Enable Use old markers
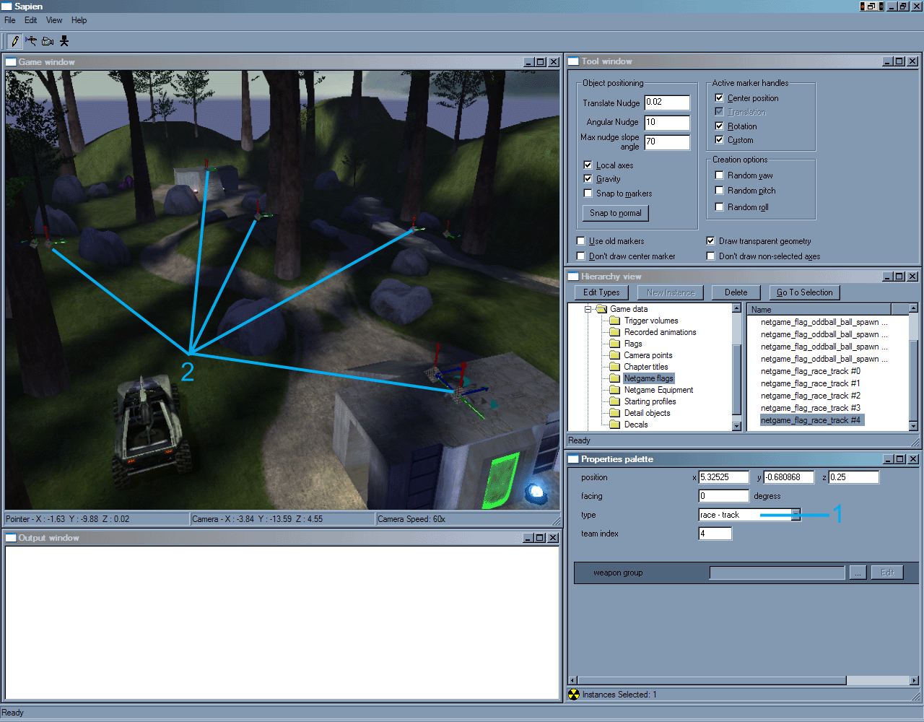The width and height of the screenshot is (924, 722). tap(580, 240)
